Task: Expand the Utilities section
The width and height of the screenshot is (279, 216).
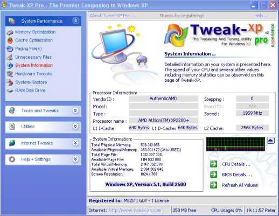Action: coord(75,126)
